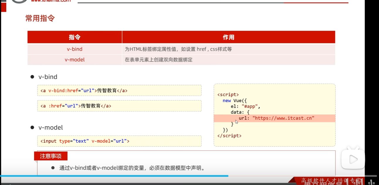Click the '高级软件人才培训专家' footer banner

(331, 180)
